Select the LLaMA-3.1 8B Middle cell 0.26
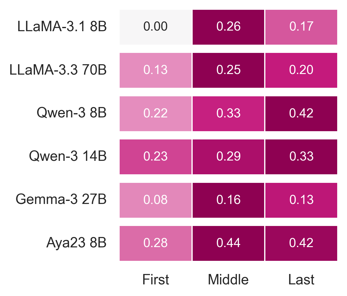 [x=228, y=27]
